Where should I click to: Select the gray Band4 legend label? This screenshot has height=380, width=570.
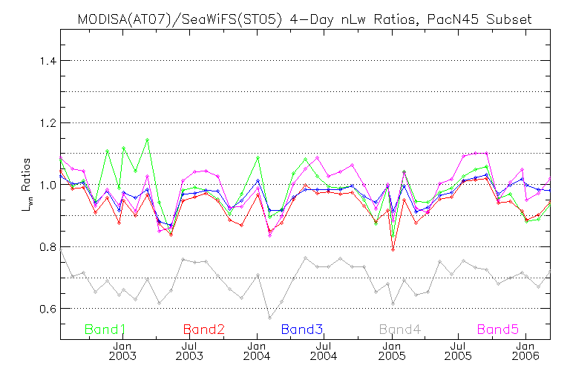(x=400, y=330)
